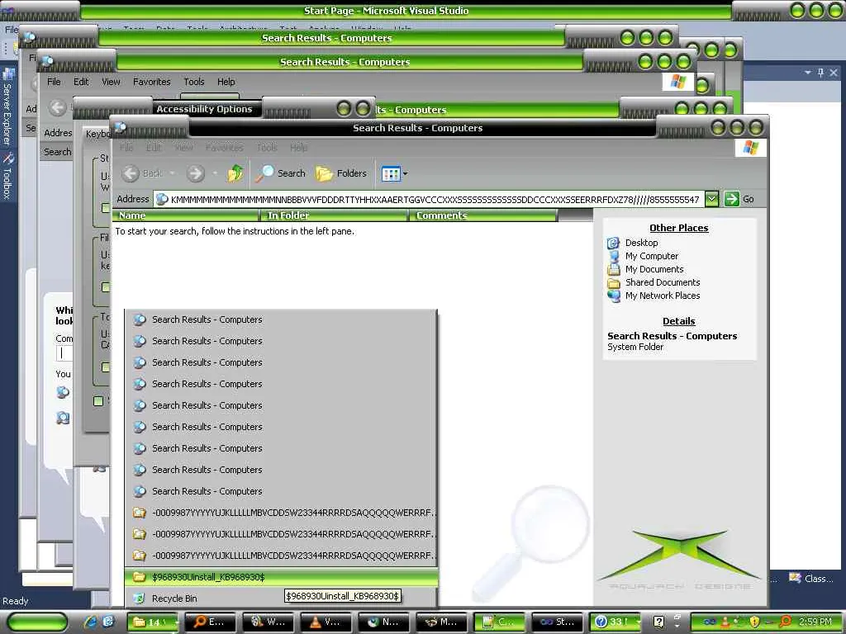Switch to Visual Studio St... taskbar button

(557, 622)
